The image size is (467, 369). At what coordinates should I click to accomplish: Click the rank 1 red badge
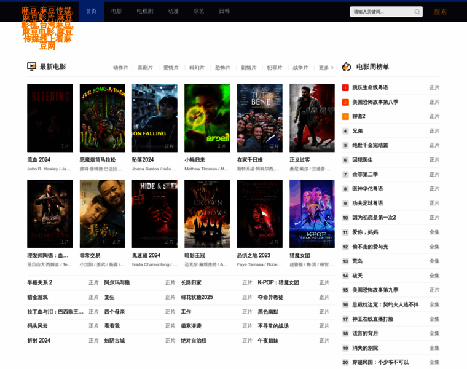(345, 87)
